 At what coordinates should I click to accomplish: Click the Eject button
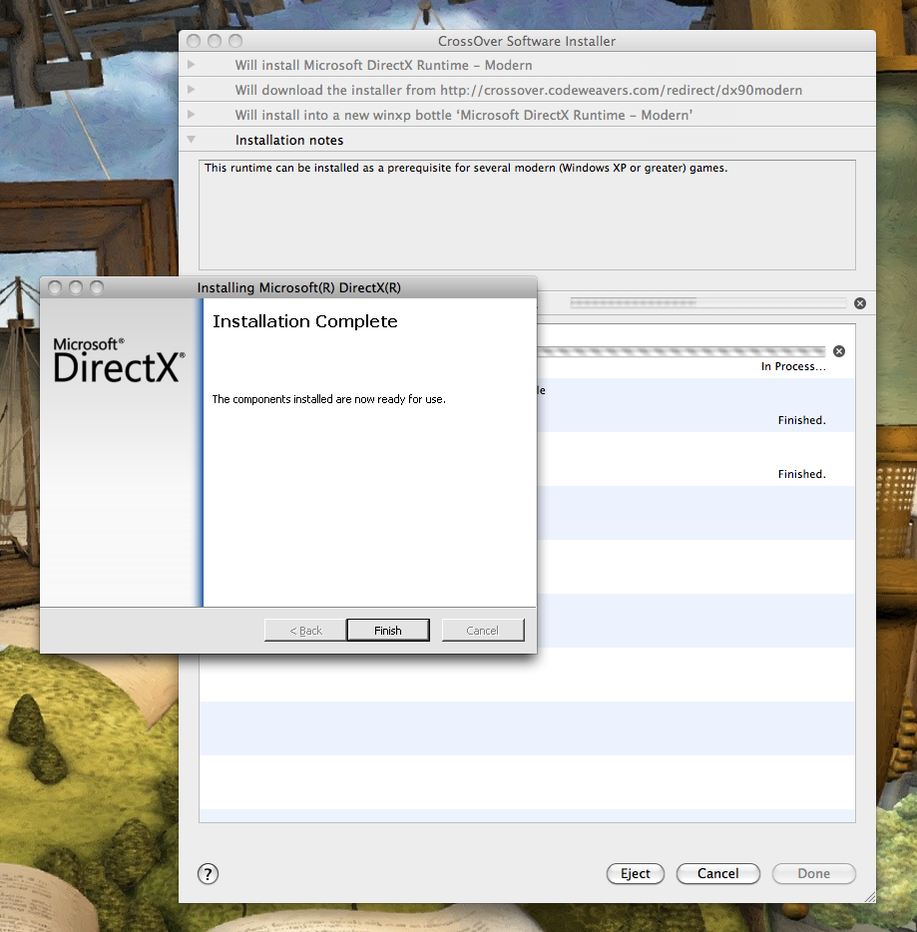635,873
